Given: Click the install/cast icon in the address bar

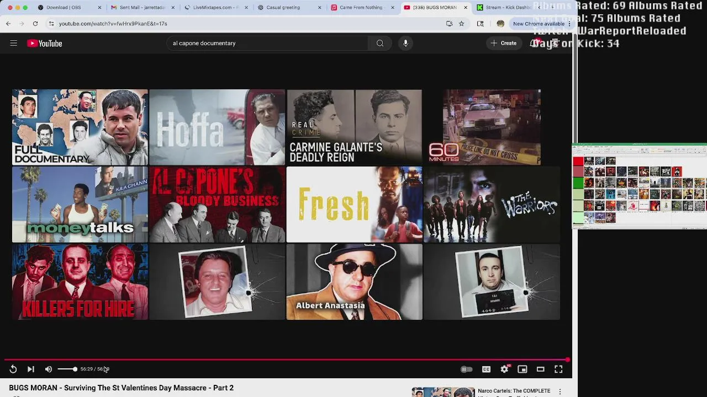Looking at the screenshot, I should 449,24.
